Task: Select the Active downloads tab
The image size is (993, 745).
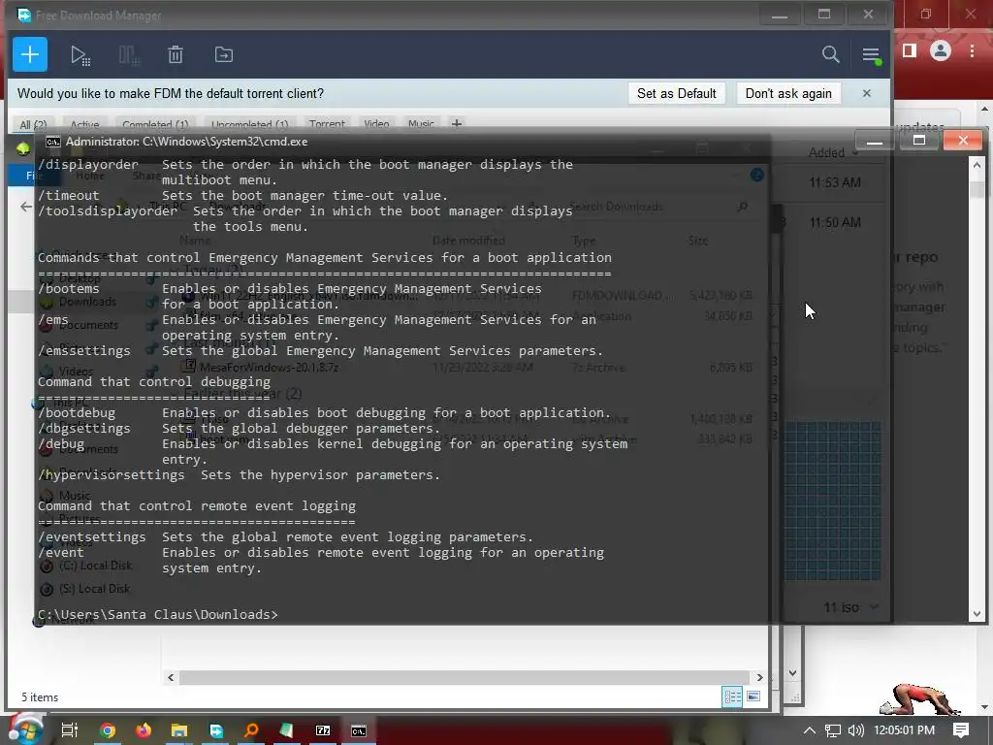Action: 84,124
